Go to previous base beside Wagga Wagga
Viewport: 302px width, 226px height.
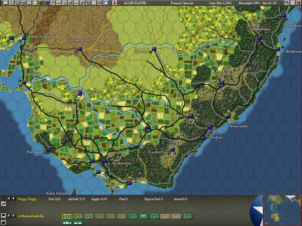(x=9, y=199)
